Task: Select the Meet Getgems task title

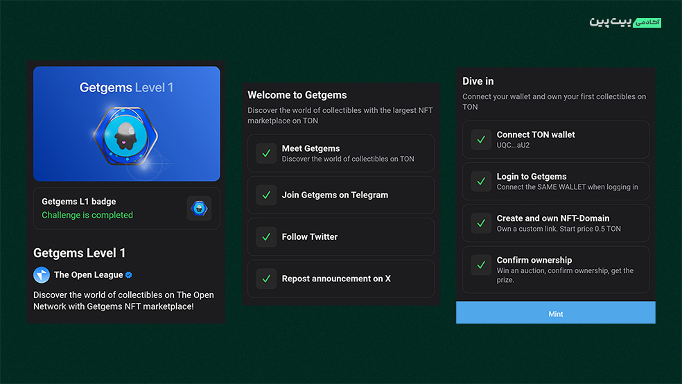Action: point(311,148)
